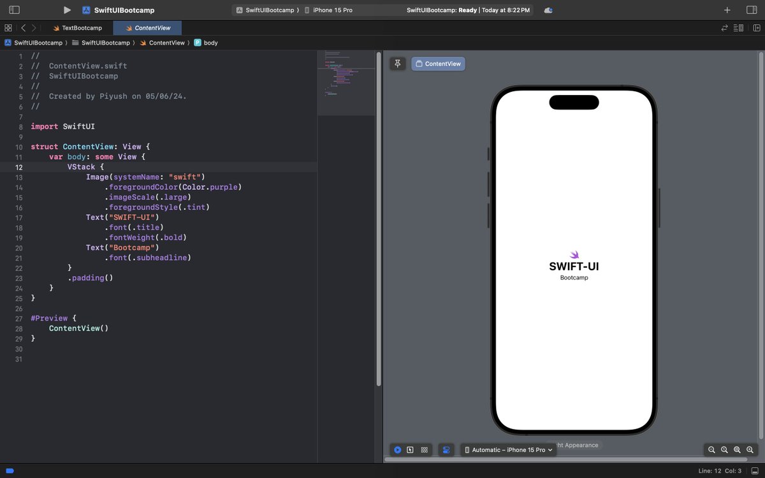Image resolution: width=765 pixels, height=478 pixels.
Task: Switch to the TextBootcamp tab
Action: coord(77,28)
